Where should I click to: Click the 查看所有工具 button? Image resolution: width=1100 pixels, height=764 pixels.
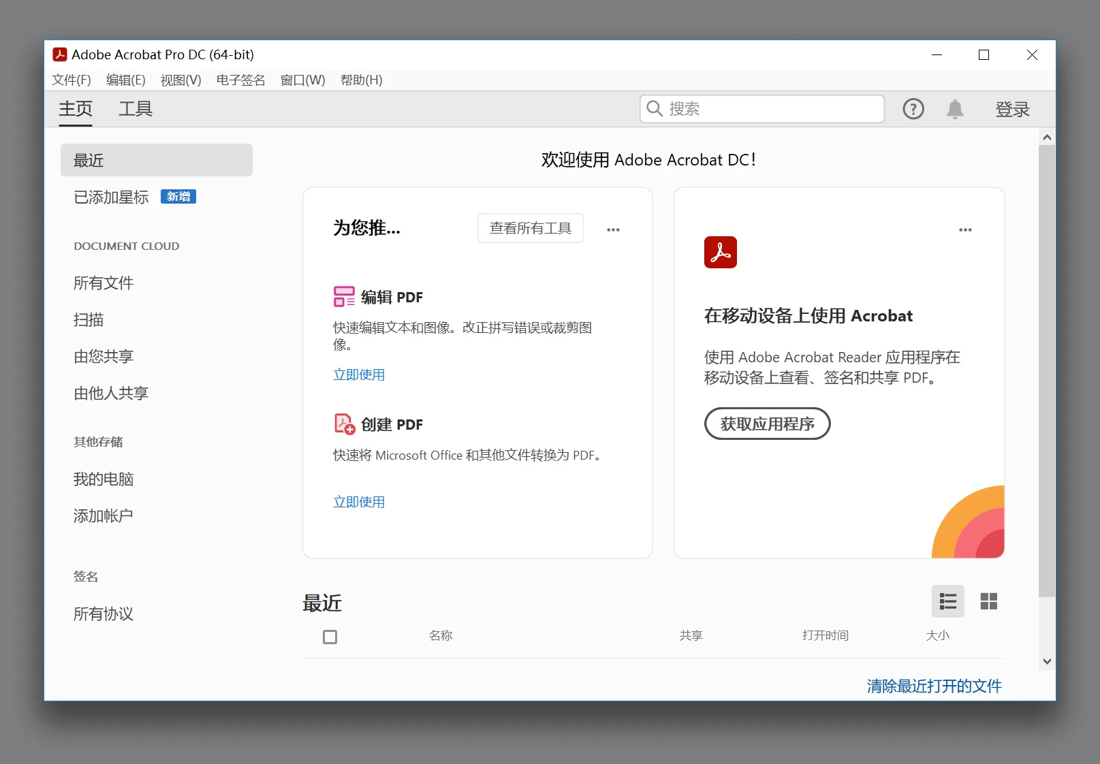[531, 228]
